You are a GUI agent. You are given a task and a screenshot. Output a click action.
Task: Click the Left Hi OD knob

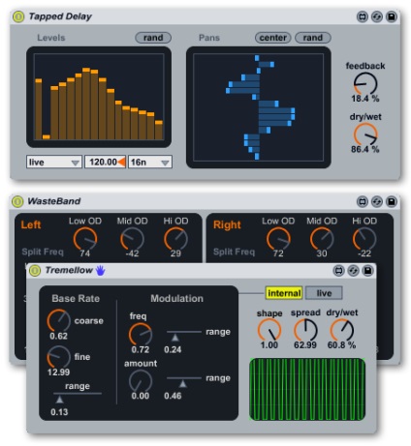tap(175, 239)
